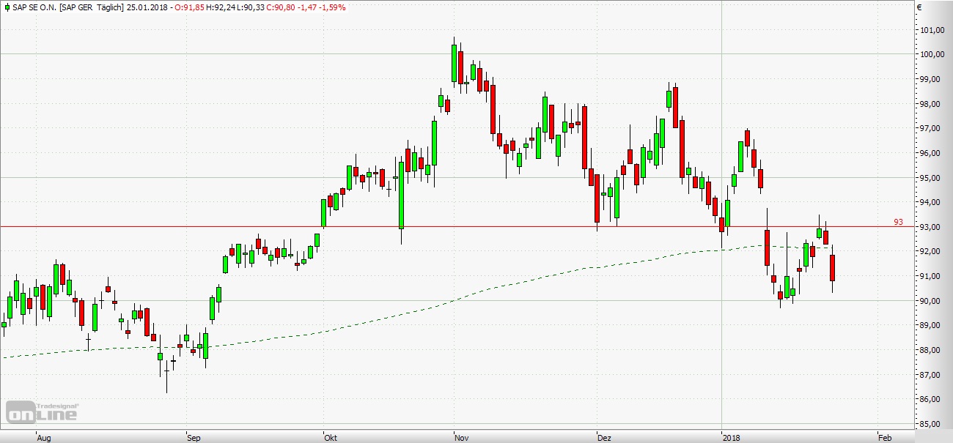Click the Dez label on the time axis
Viewport: 953px width, 443px height.
coord(604,438)
